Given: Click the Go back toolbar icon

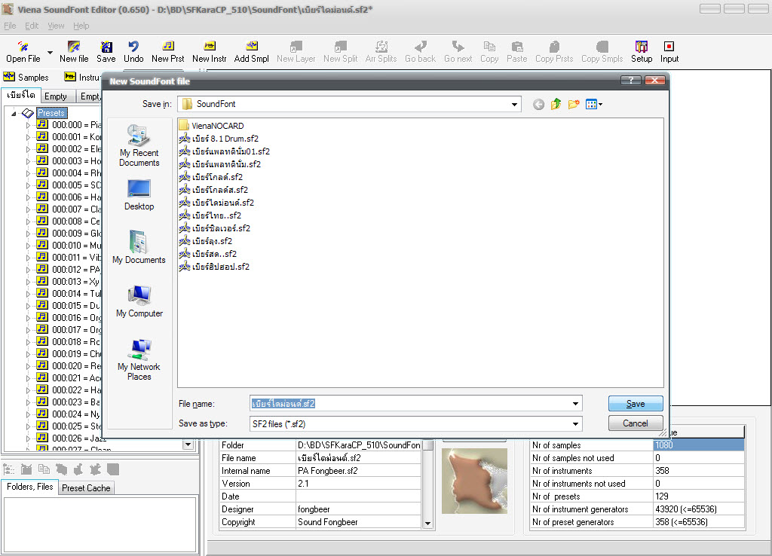Looking at the screenshot, I should [420, 52].
